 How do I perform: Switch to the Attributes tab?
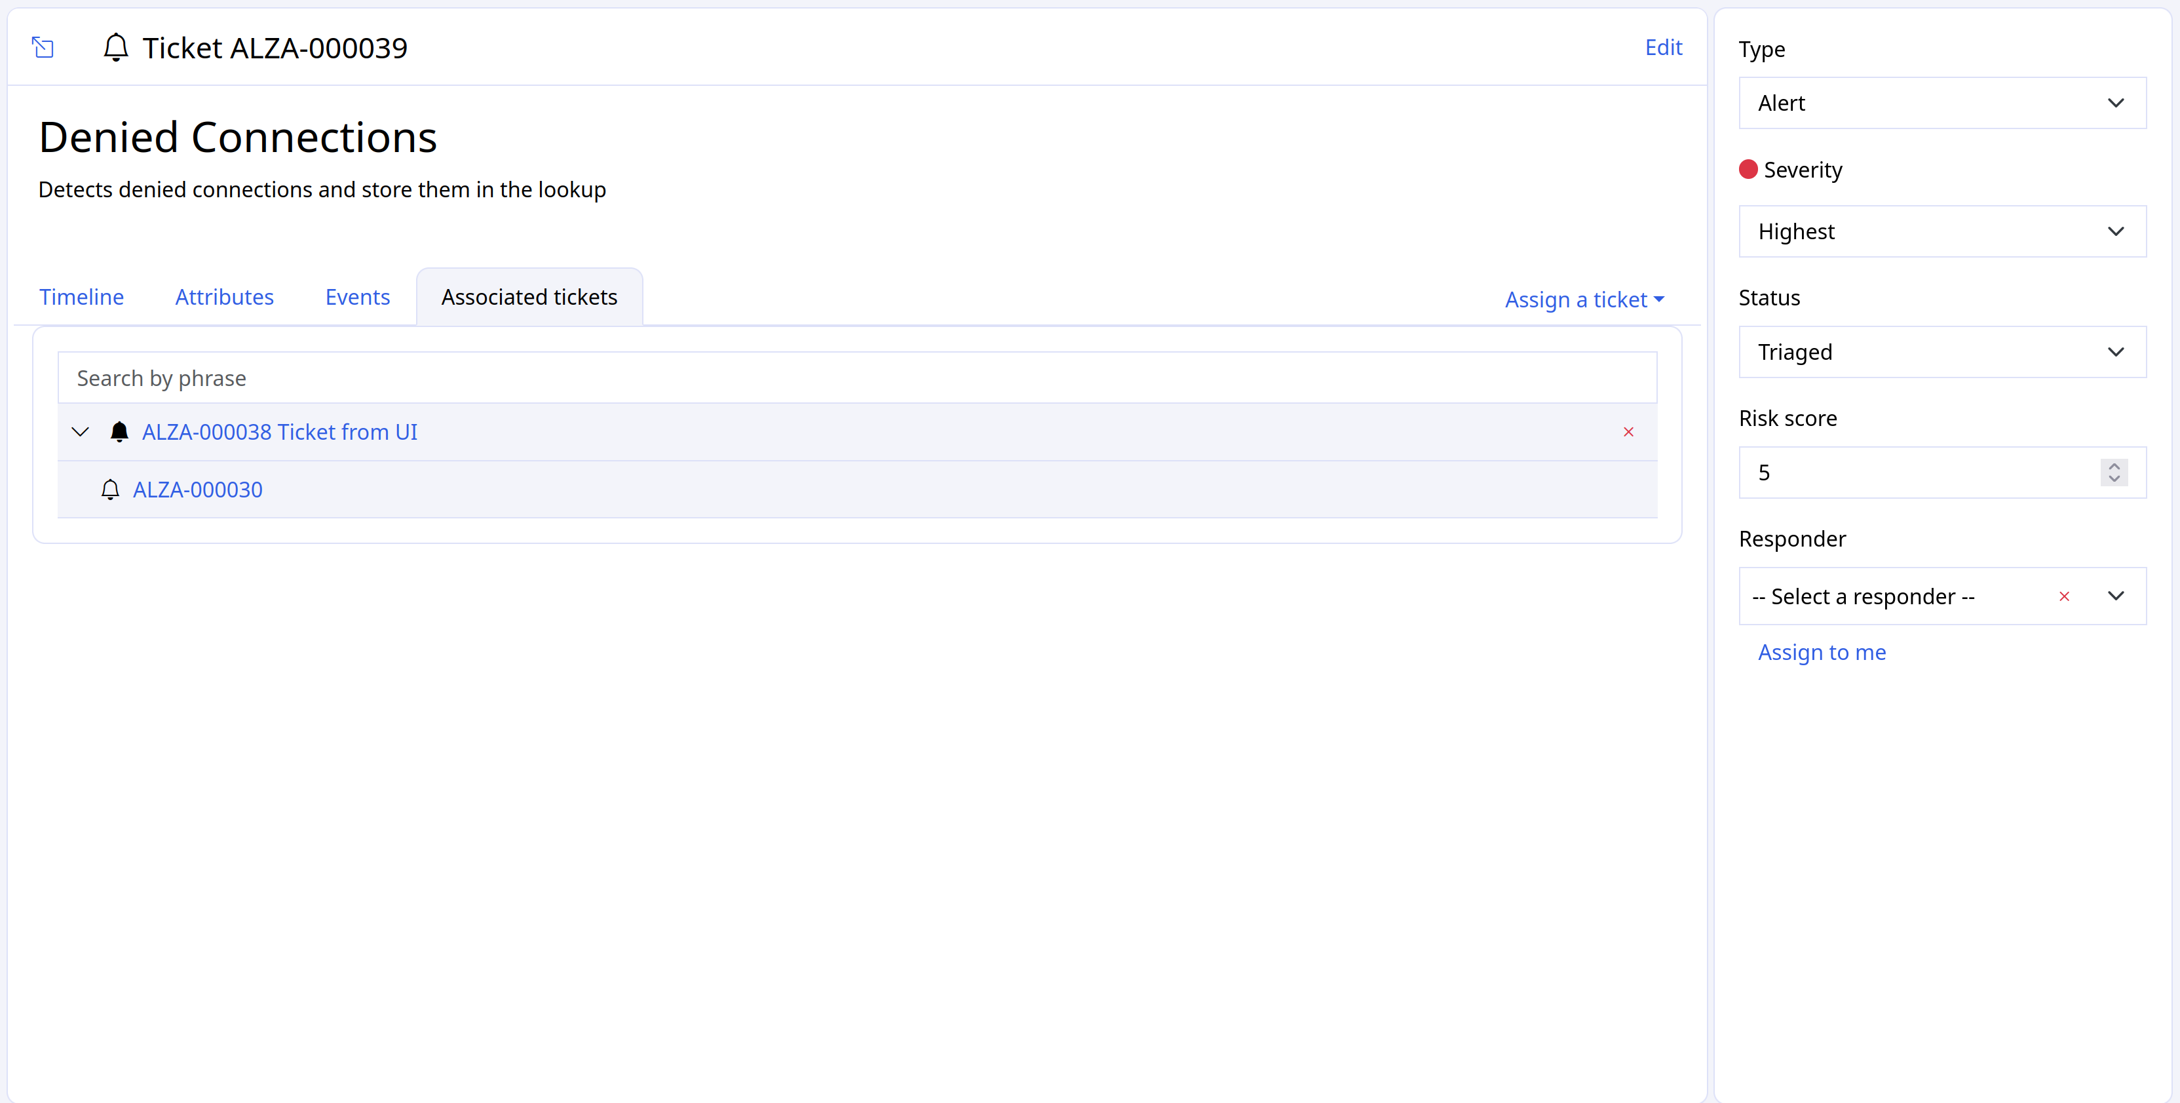[x=224, y=297]
